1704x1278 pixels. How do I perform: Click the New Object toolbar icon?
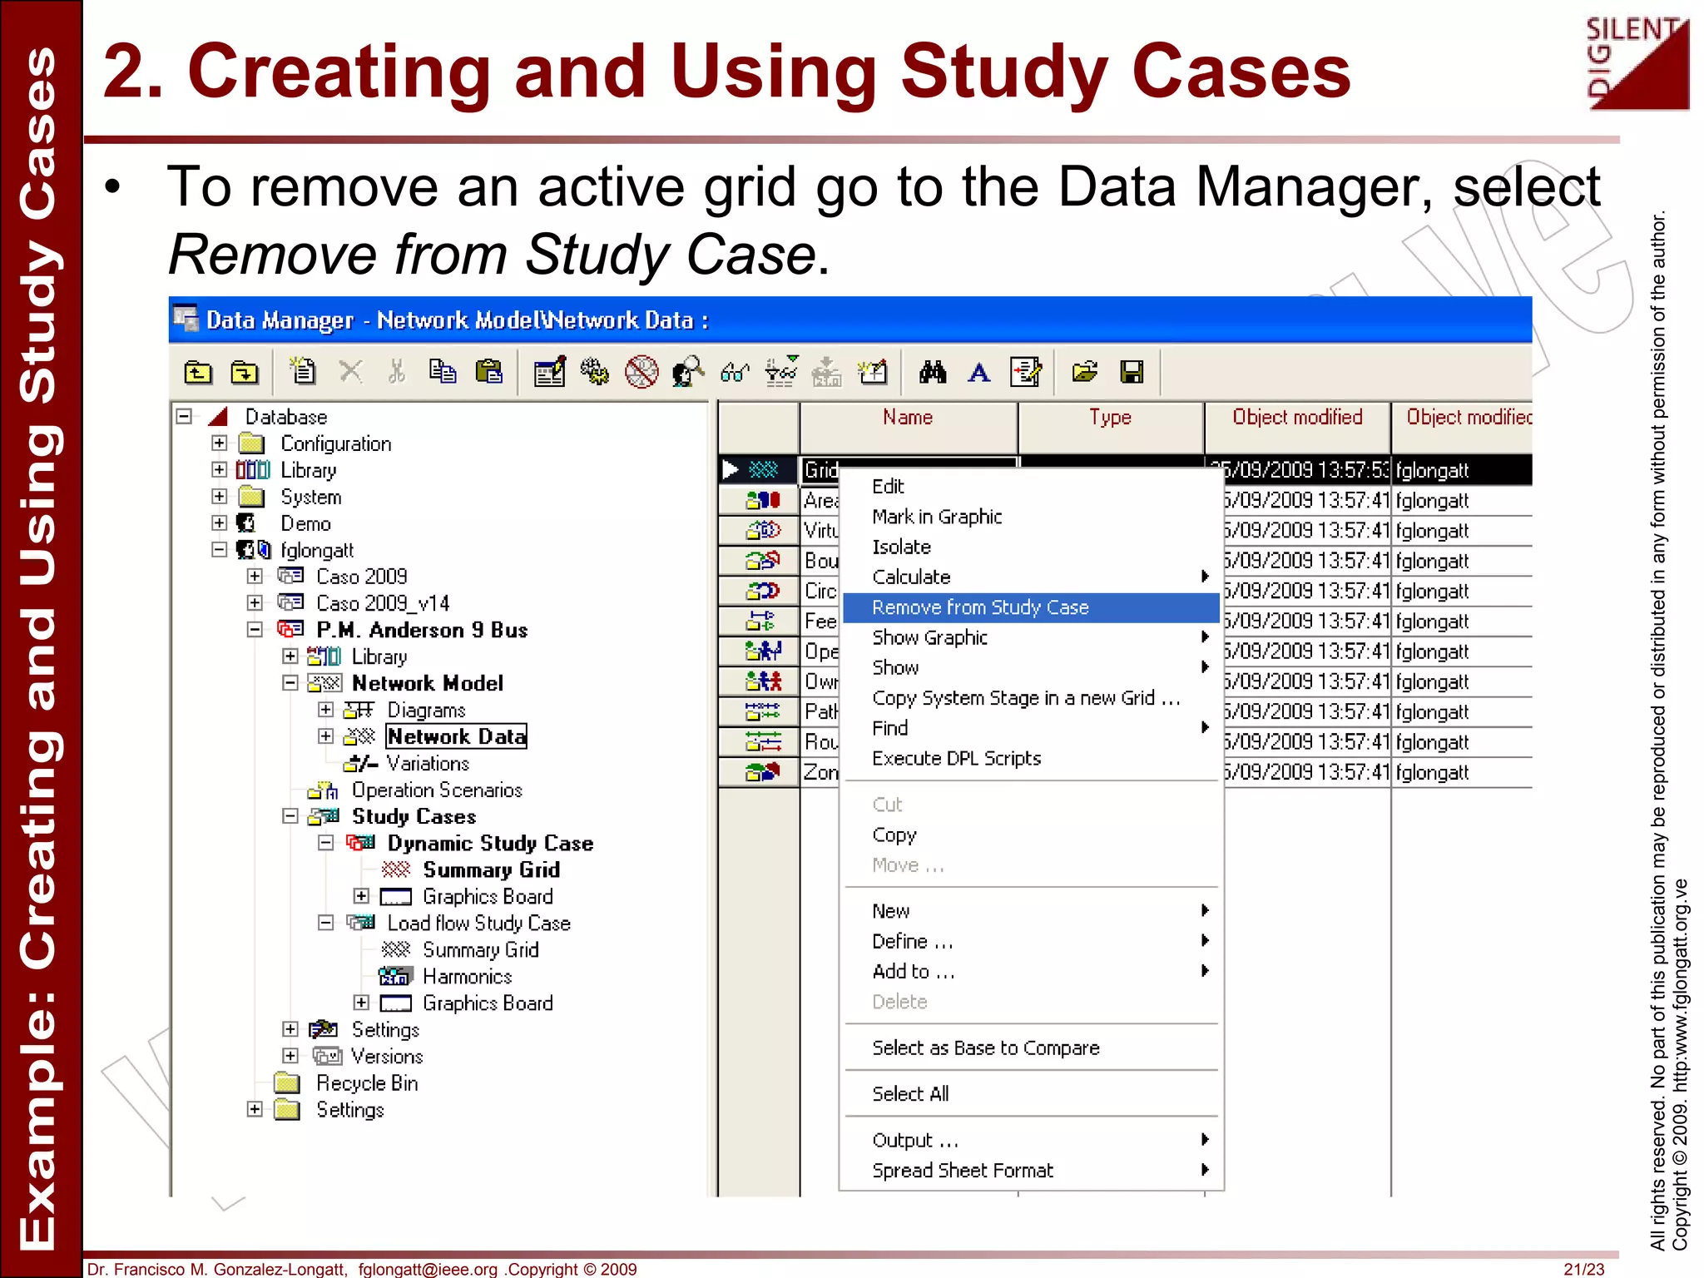pos(303,371)
